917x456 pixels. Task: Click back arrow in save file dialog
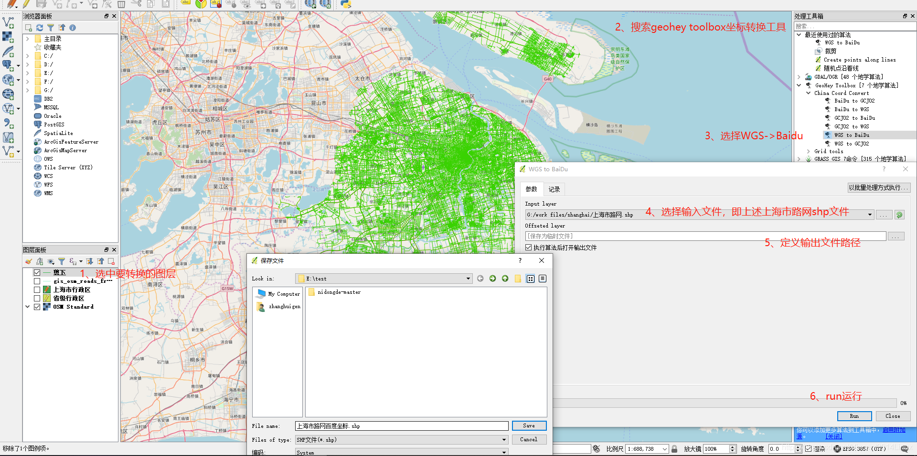pyautogui.click(x=480, y=279)
